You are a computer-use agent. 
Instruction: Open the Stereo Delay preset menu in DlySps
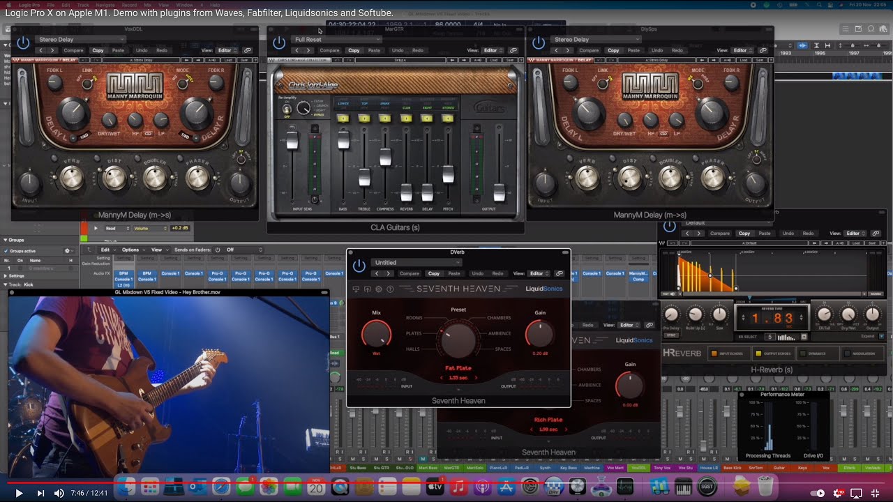point(595,39)
